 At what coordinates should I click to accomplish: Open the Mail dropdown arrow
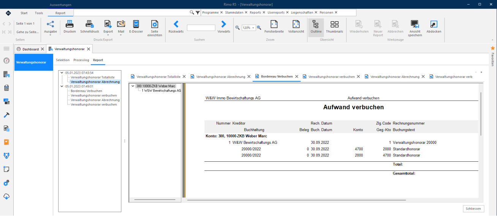coord(121,35)
